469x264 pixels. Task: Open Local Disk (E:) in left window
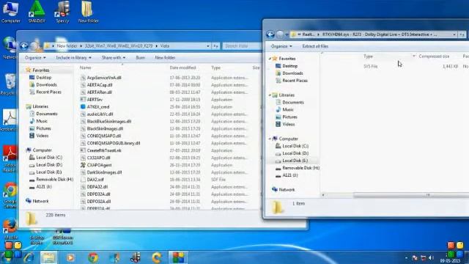click(x=49, y=172)
